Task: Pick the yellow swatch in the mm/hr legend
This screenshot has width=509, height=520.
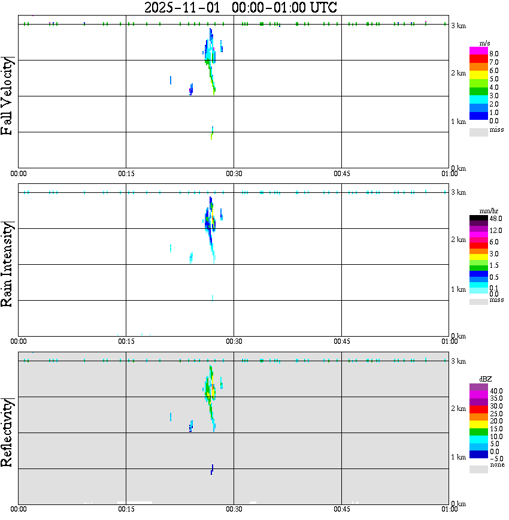Action: 478,256
